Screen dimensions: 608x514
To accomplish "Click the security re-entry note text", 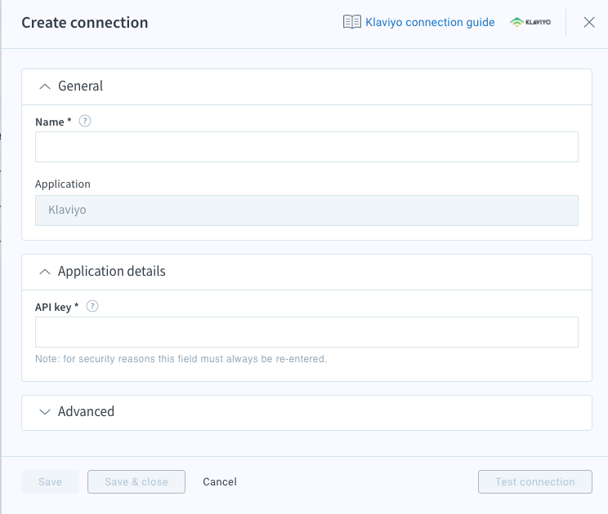I will [181, 359].
